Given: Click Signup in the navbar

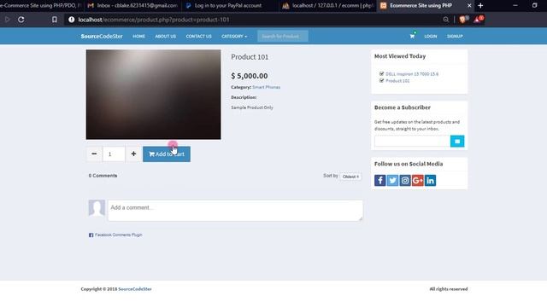Looking at the screenshot, I should (455, 36).
